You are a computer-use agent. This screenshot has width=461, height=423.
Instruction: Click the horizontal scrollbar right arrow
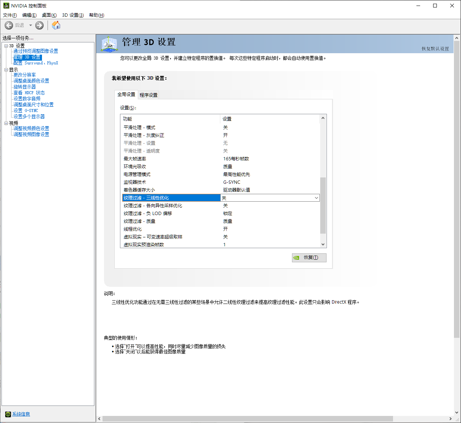point(451,419)
